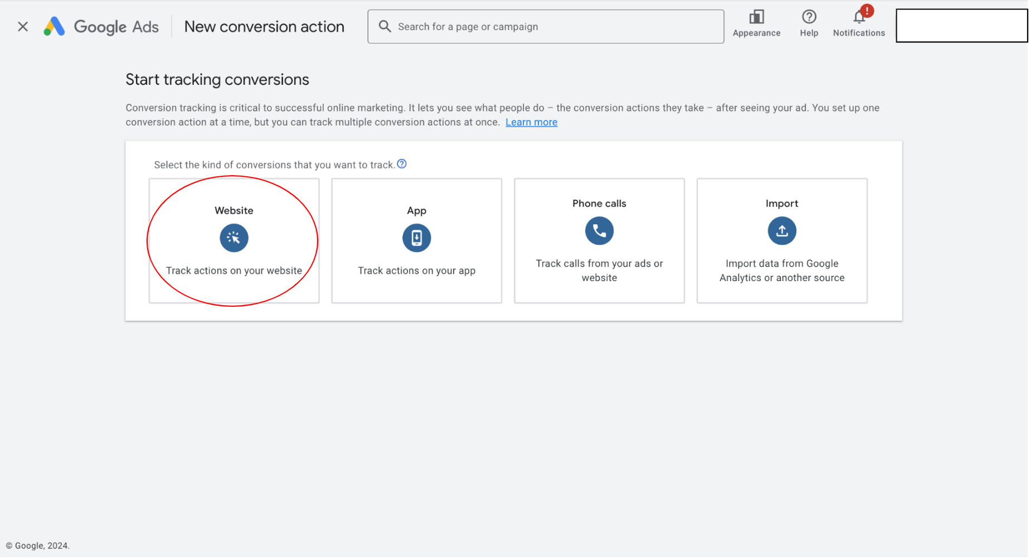Choose "Track actions on your app" option
The width and height of the screenshot is (1030, 560).
click(x=416, y=271)
